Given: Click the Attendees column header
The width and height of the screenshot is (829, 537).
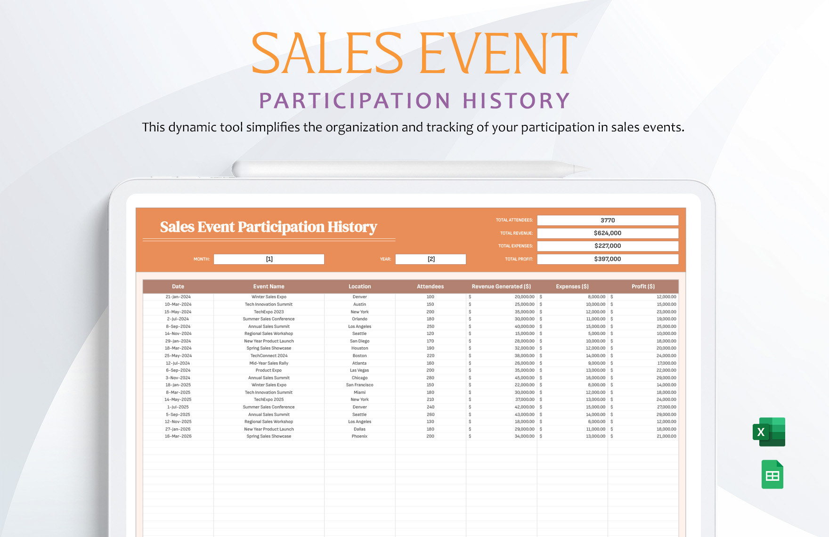Looking at the screenshot, I should click(431, 286).
